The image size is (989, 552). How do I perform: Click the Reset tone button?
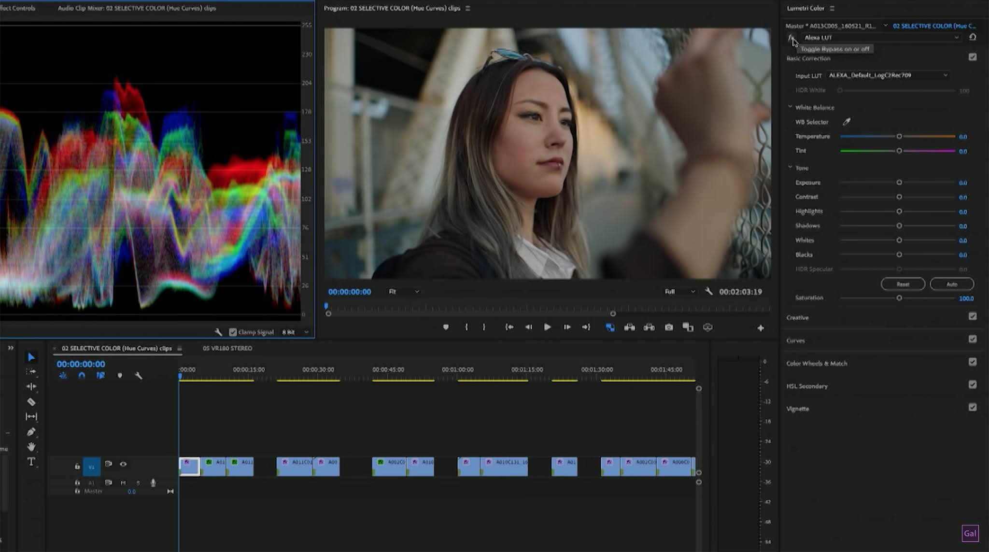tap(903, 284)
